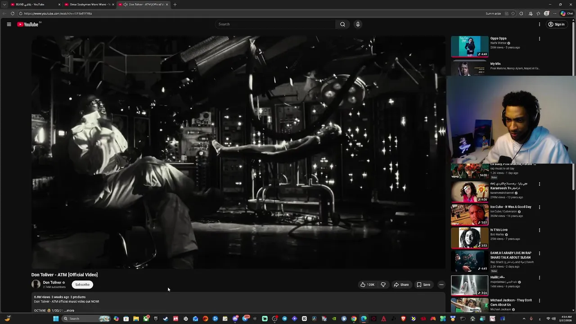Open more actions ellipsis below the video
576x324 pixels.
[x=441, y=284]
